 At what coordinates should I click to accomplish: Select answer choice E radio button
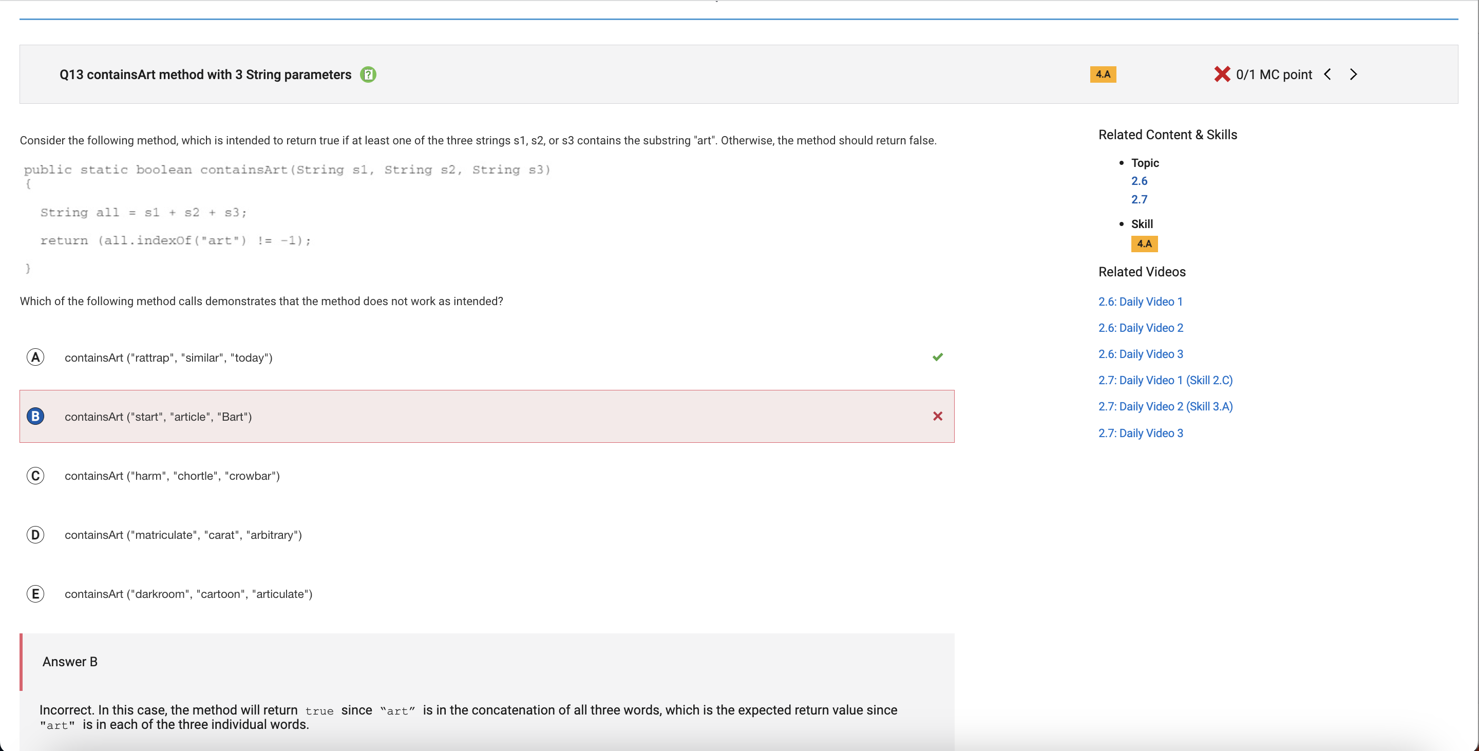click(35, 594)
